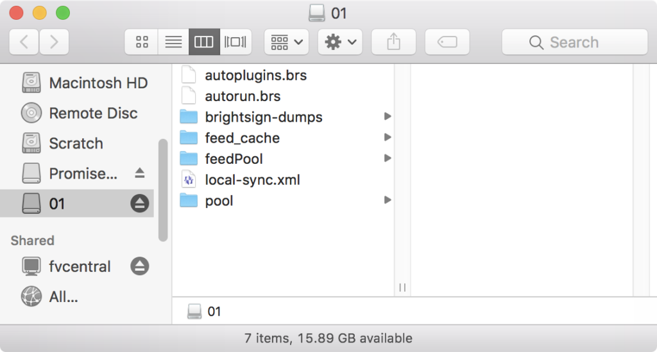Click the local-sync.xml file icon
The height and width of the screenshot is (352, 657).
pyautogui.click(x=189, y=179)
